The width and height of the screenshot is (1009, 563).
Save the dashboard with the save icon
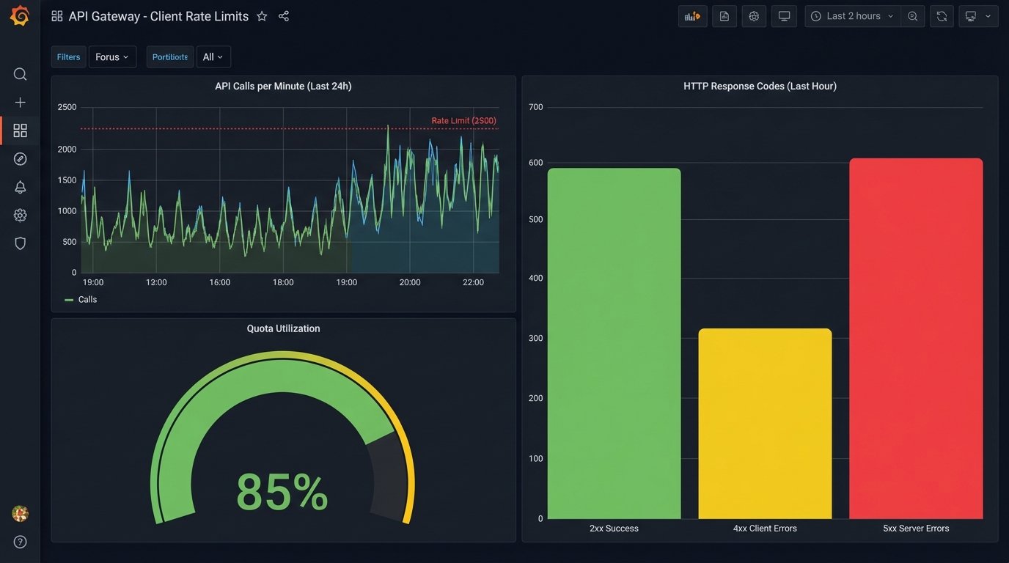(x=724, y=15)
